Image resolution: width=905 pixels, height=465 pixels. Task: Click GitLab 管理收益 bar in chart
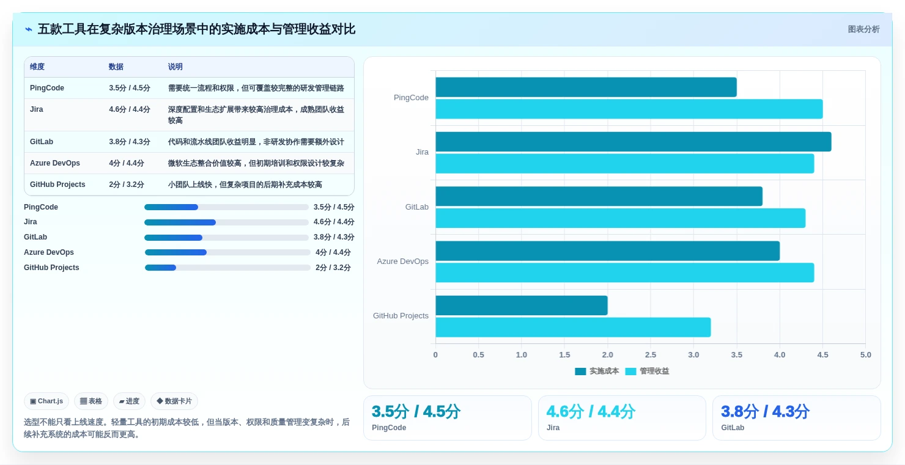pos(621,218)
